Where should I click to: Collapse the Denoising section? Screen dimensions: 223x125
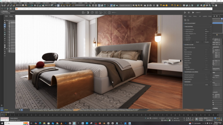(184, 82)
